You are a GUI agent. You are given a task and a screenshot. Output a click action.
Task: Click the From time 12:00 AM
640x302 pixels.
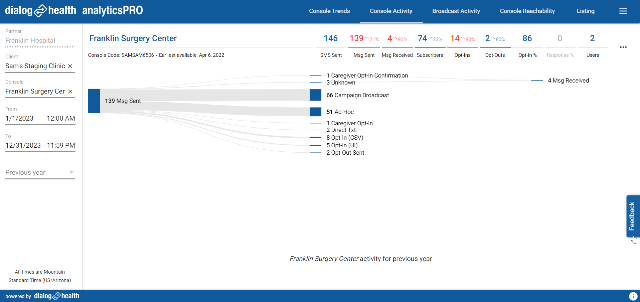[x=61, y=118]
